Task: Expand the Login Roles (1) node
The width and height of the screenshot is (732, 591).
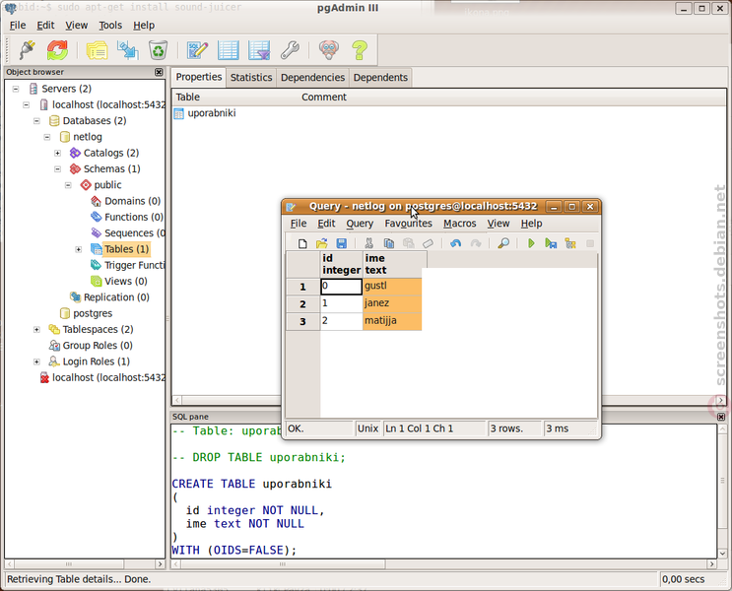Action: point(36,361)
